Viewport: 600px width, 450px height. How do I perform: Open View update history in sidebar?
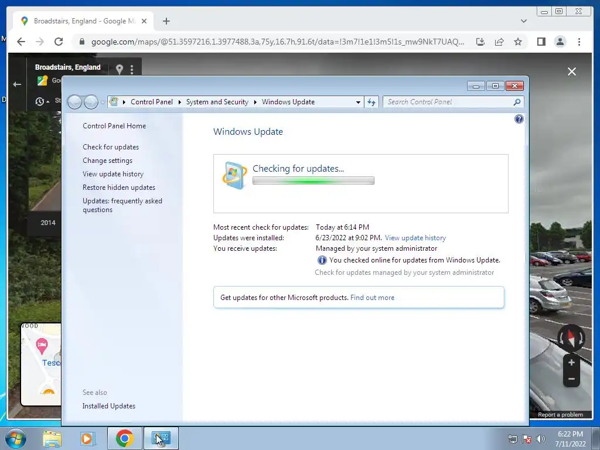click(113, 173)
